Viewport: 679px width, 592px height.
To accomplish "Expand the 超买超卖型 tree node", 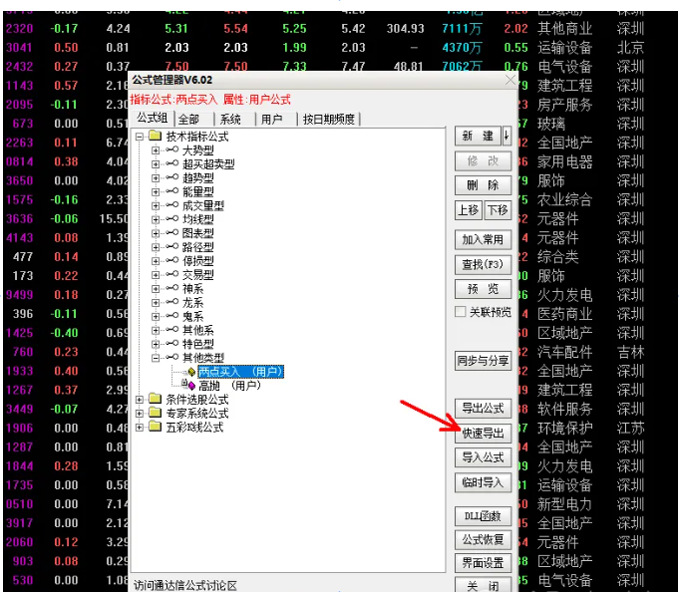I will point(156,164).
